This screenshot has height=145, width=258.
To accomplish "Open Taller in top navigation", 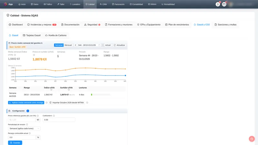I will tap(61, 4).
